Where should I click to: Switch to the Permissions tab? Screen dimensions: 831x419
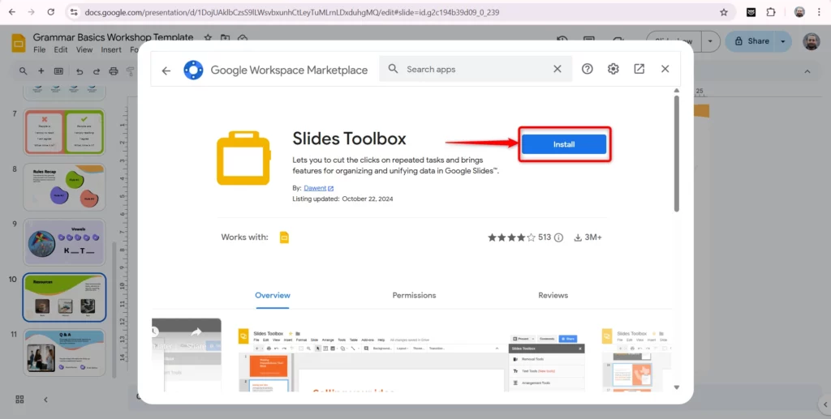point(414,296)
